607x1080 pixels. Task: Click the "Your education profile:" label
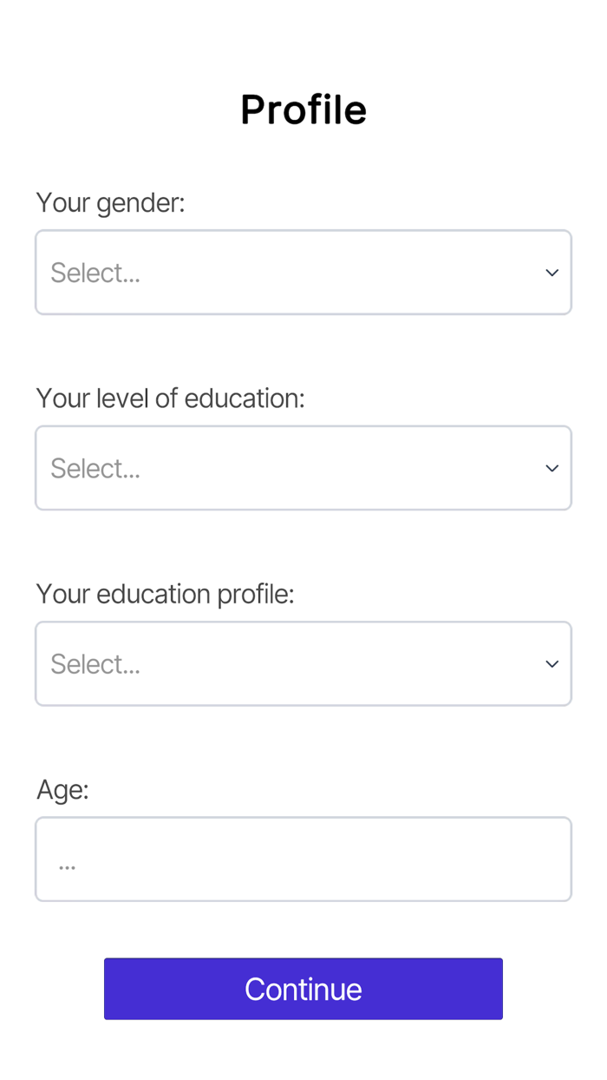coord(165,595)
